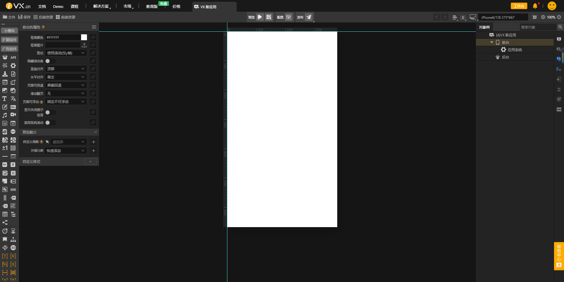Select the Text (T) component tool
564x282 pixels.
tap(5, 99)
